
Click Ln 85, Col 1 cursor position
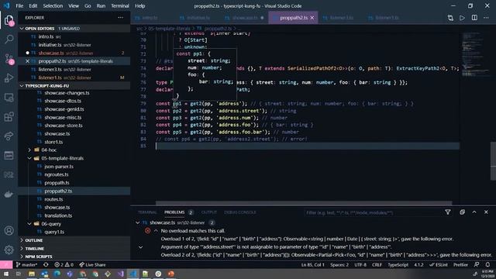click(312, 265)
